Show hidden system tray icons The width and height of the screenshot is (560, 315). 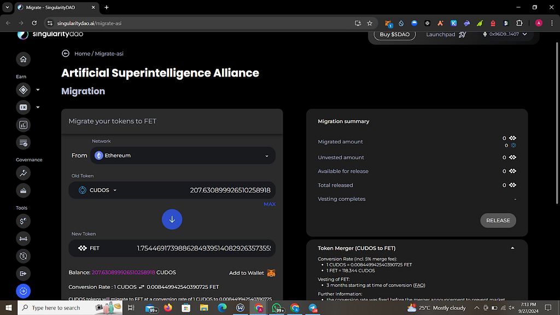pyautogui.click(x=476, y=308)
